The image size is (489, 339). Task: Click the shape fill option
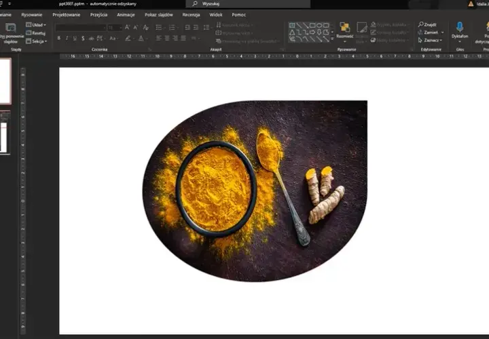(x=388, y=24)
